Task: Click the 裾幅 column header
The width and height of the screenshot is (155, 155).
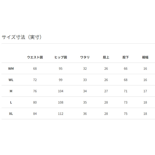Action: point(145,57)
